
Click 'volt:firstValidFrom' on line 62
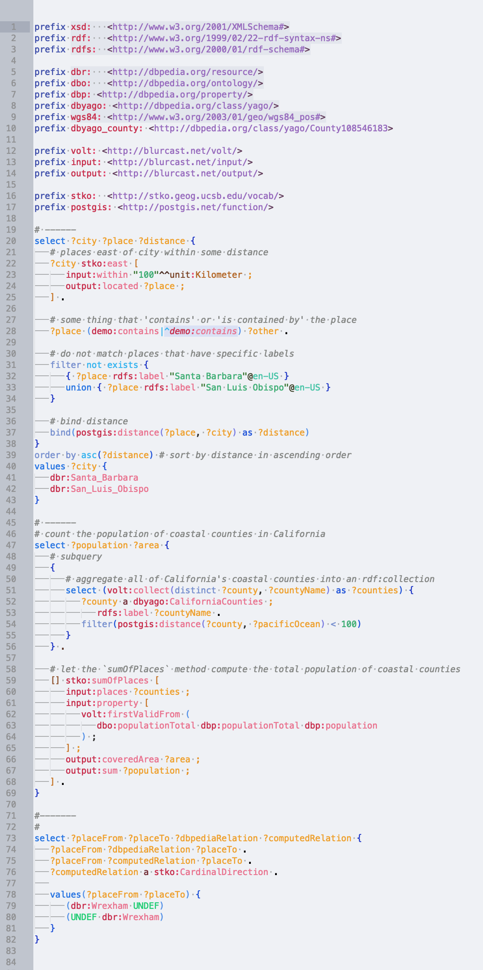[x=130, y=714]
